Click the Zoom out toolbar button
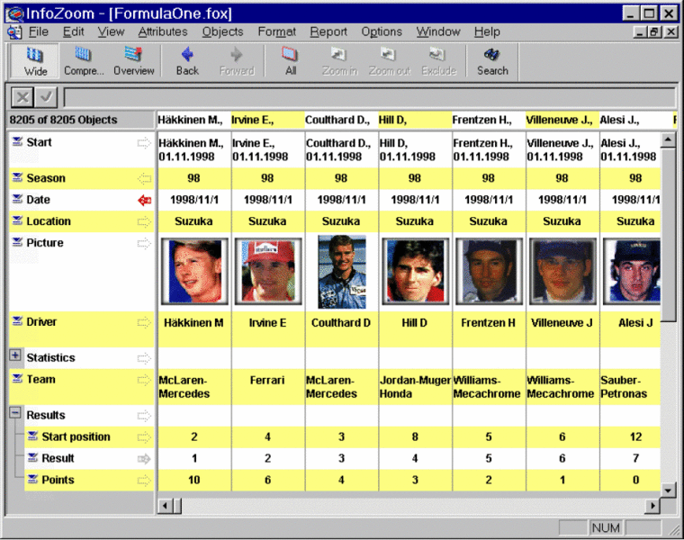Screen dimensions: 684x540 click(389, 61)
